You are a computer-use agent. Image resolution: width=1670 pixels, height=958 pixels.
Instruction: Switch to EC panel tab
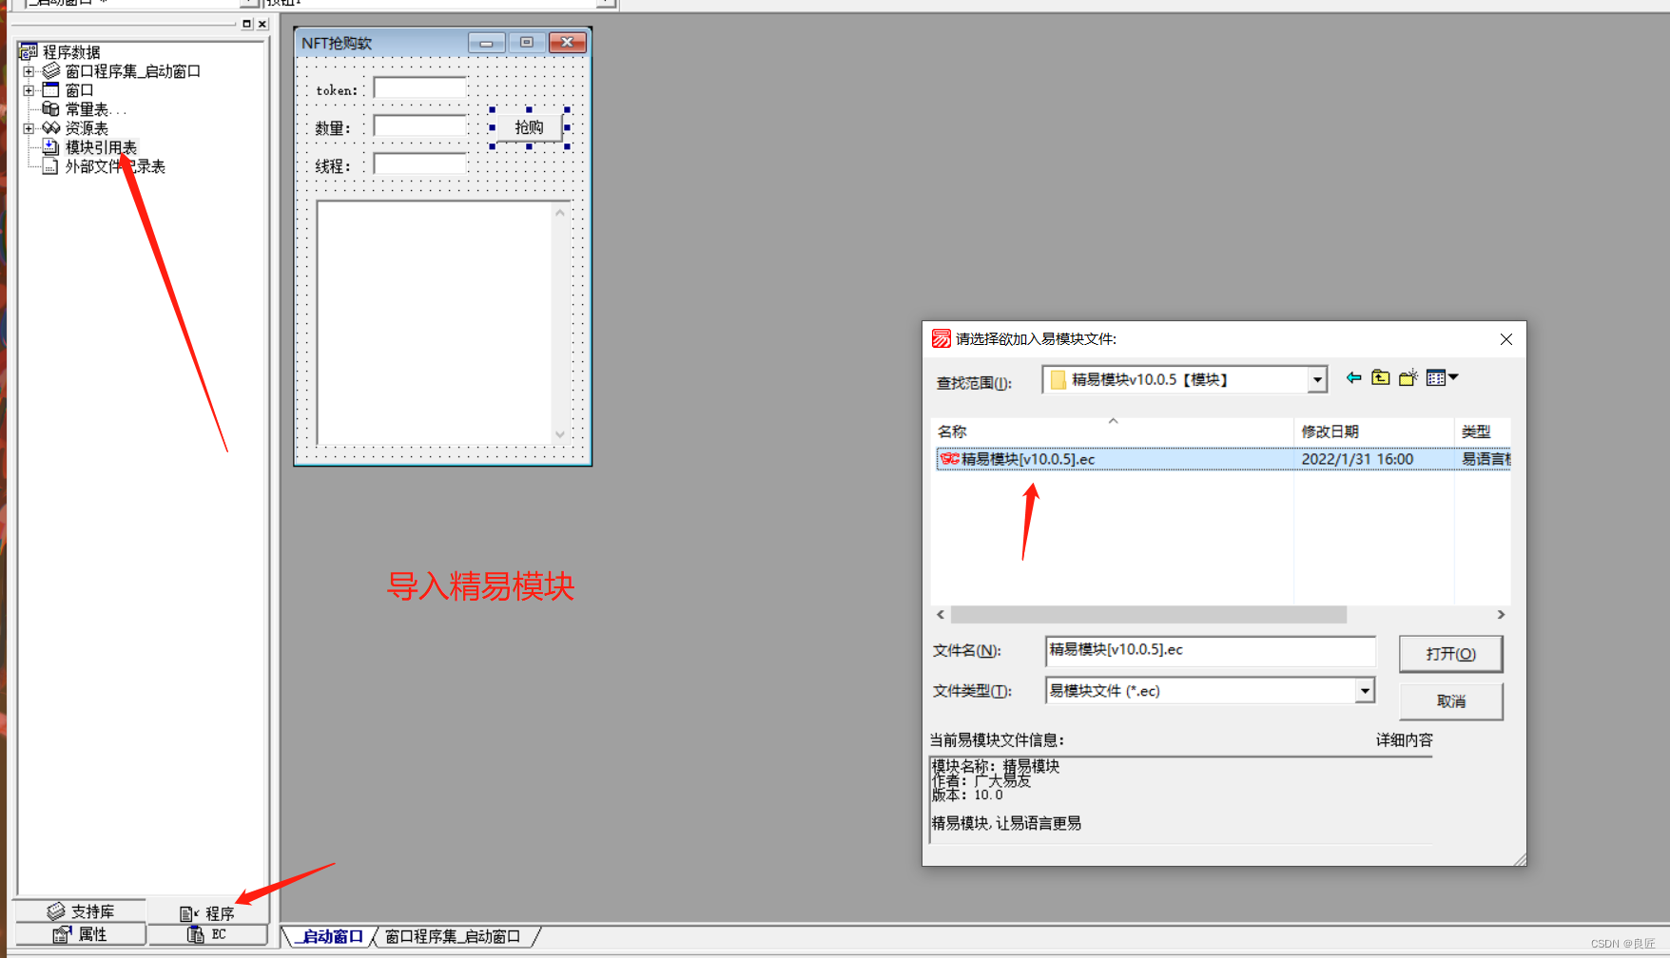point(207,934)
